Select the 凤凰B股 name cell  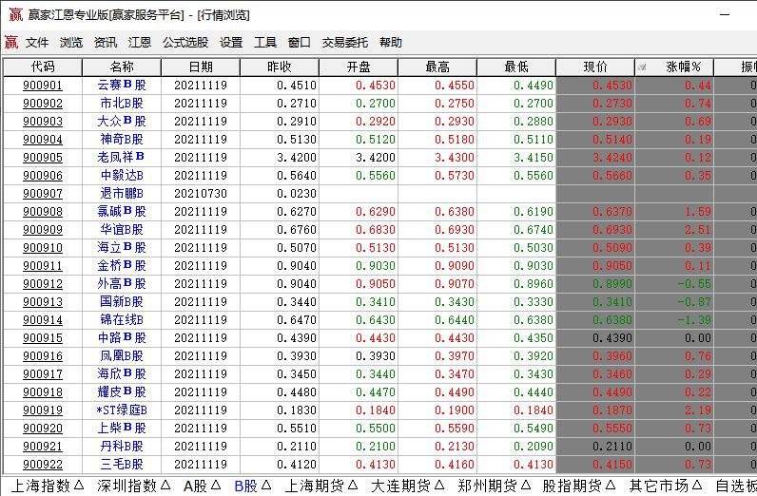click(122, 356)
